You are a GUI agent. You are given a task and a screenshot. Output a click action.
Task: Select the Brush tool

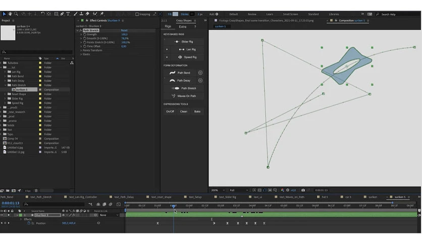[75, 14]
